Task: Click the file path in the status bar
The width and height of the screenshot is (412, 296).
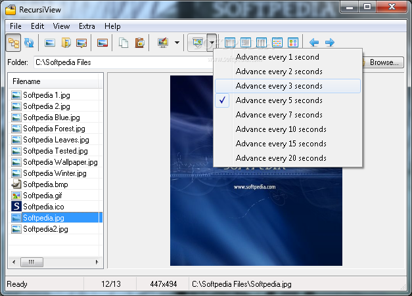Action: tap(241, 284)
